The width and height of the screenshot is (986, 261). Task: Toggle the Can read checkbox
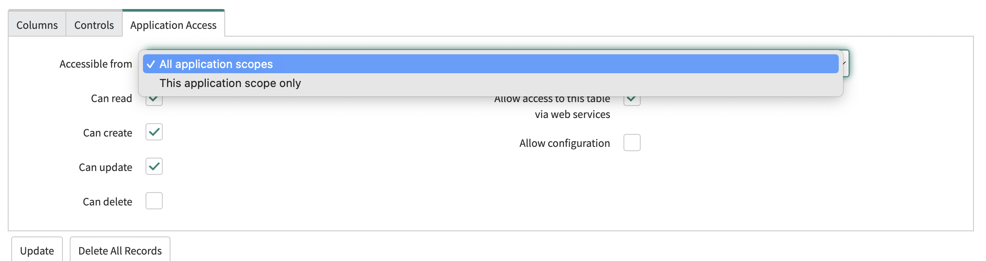(154, 101)
